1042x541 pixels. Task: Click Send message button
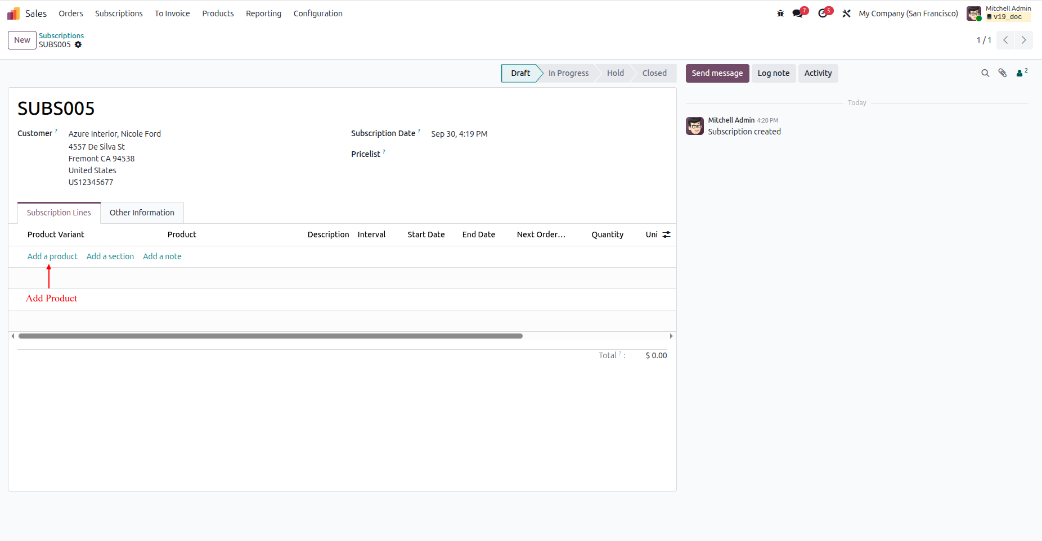click(717, 73)
